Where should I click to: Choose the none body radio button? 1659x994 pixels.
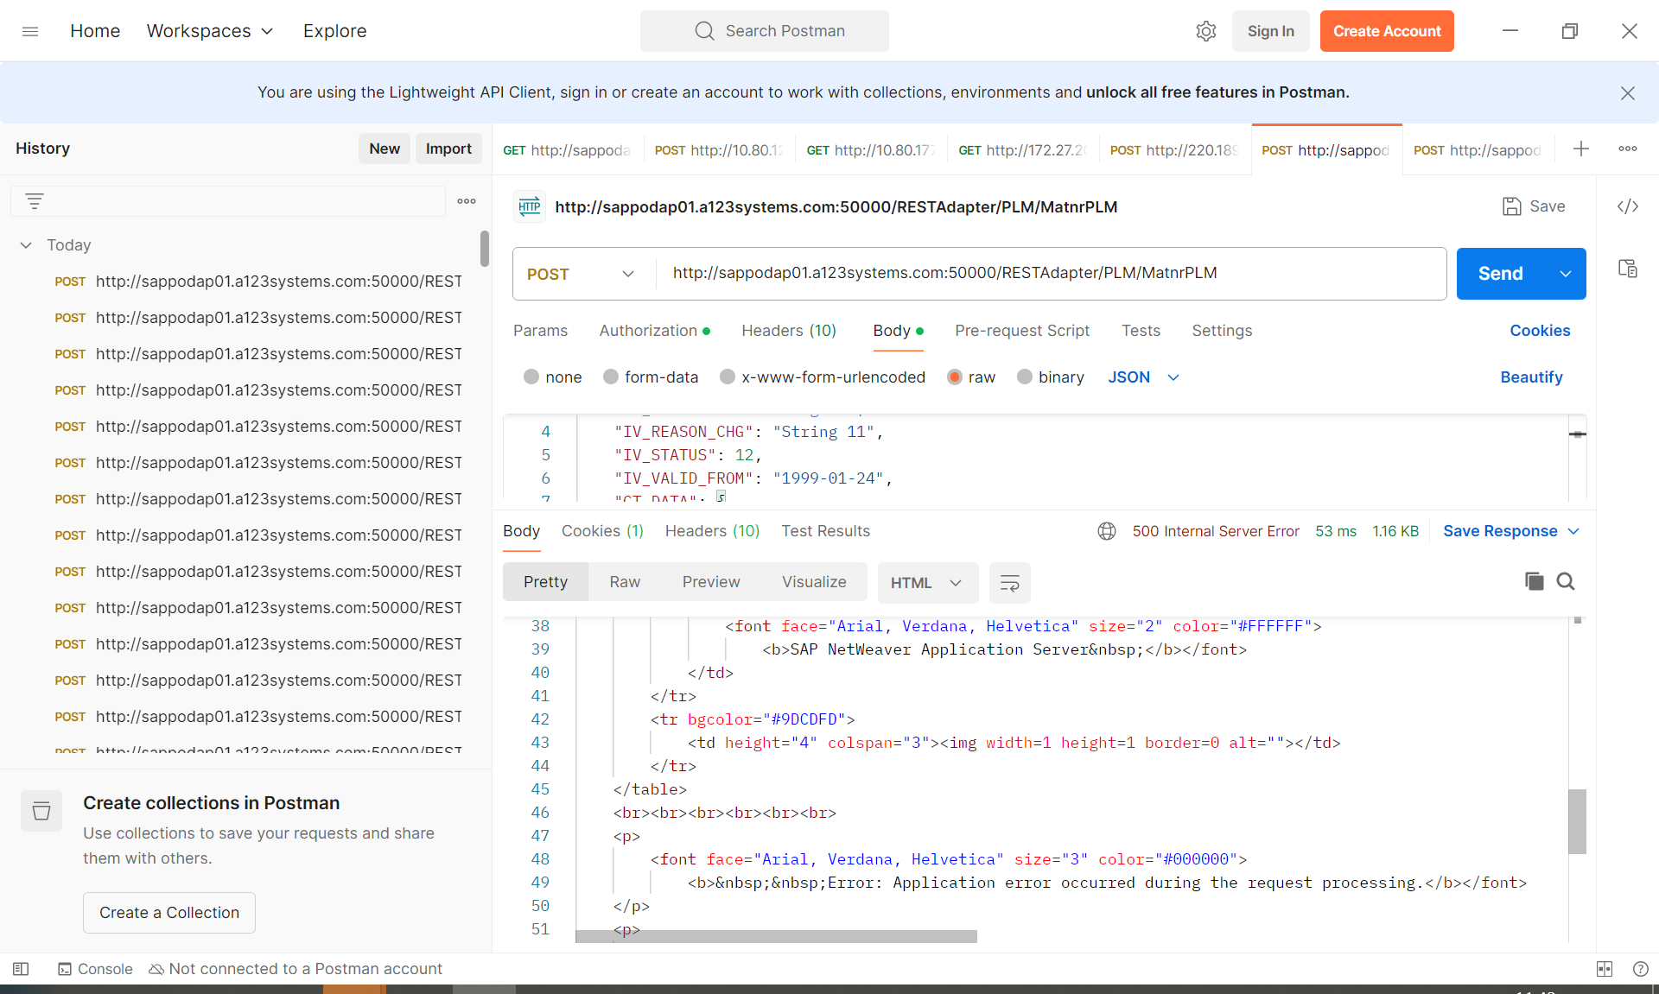tap(532, 377)
